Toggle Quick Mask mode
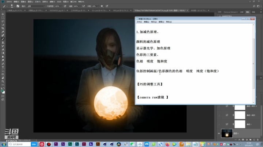The width and height of the screenshot is (263, 147). [3, 96]
